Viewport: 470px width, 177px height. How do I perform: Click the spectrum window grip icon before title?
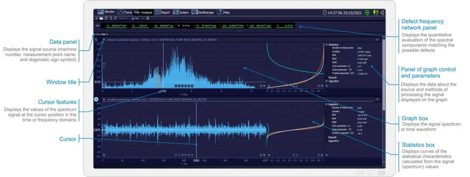pos(104,40)
